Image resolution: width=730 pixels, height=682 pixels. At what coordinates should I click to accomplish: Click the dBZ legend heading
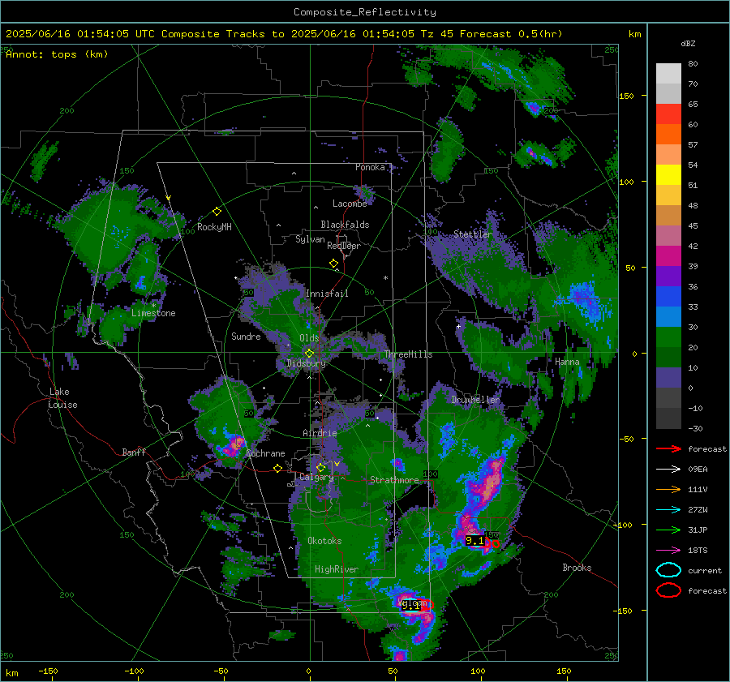(x=688, y=44)
